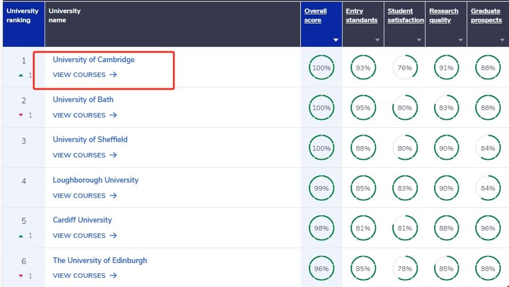Click Loughborough University name
The width and height of the screenshot is (509, 287).
pyautogui.click(x=96, y=180)
